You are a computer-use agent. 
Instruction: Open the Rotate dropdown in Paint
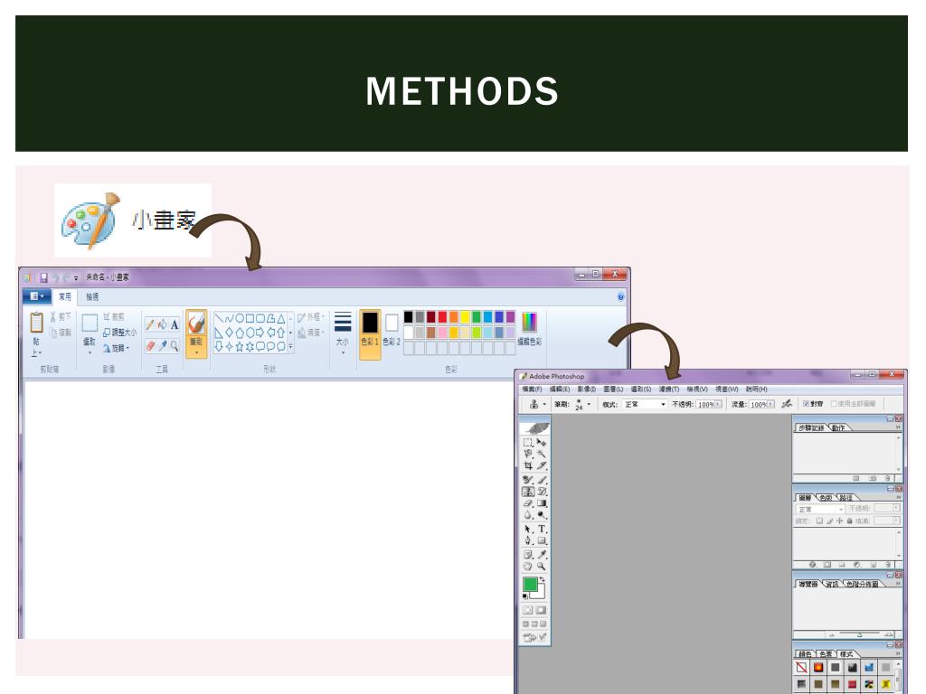(116, 348)
